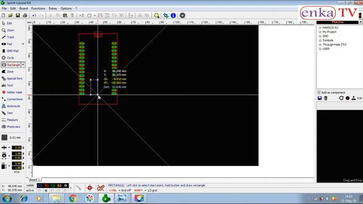363x204 pixels.
Task: Open a file with the folder icon
Action: point(10,15)
